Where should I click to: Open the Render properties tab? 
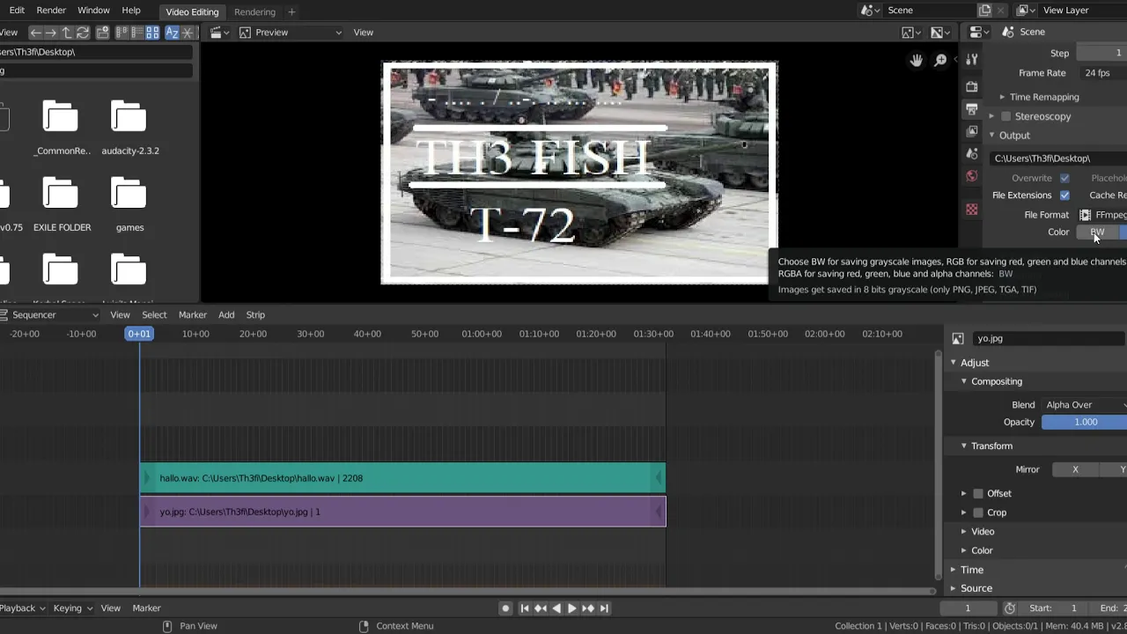[x=972, y=86]
